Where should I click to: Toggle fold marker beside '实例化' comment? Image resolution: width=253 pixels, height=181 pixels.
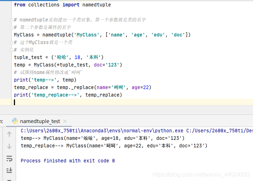point(11,50)
